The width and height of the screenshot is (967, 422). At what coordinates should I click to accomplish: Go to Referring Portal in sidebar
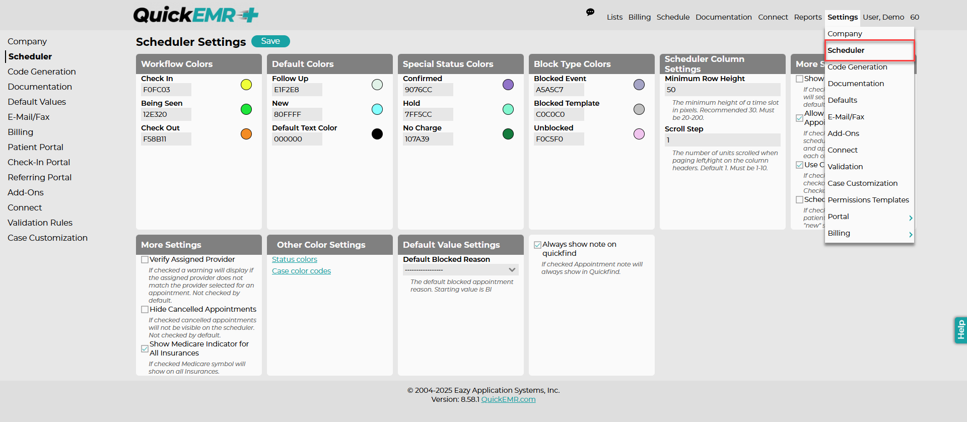coord(40,177)
